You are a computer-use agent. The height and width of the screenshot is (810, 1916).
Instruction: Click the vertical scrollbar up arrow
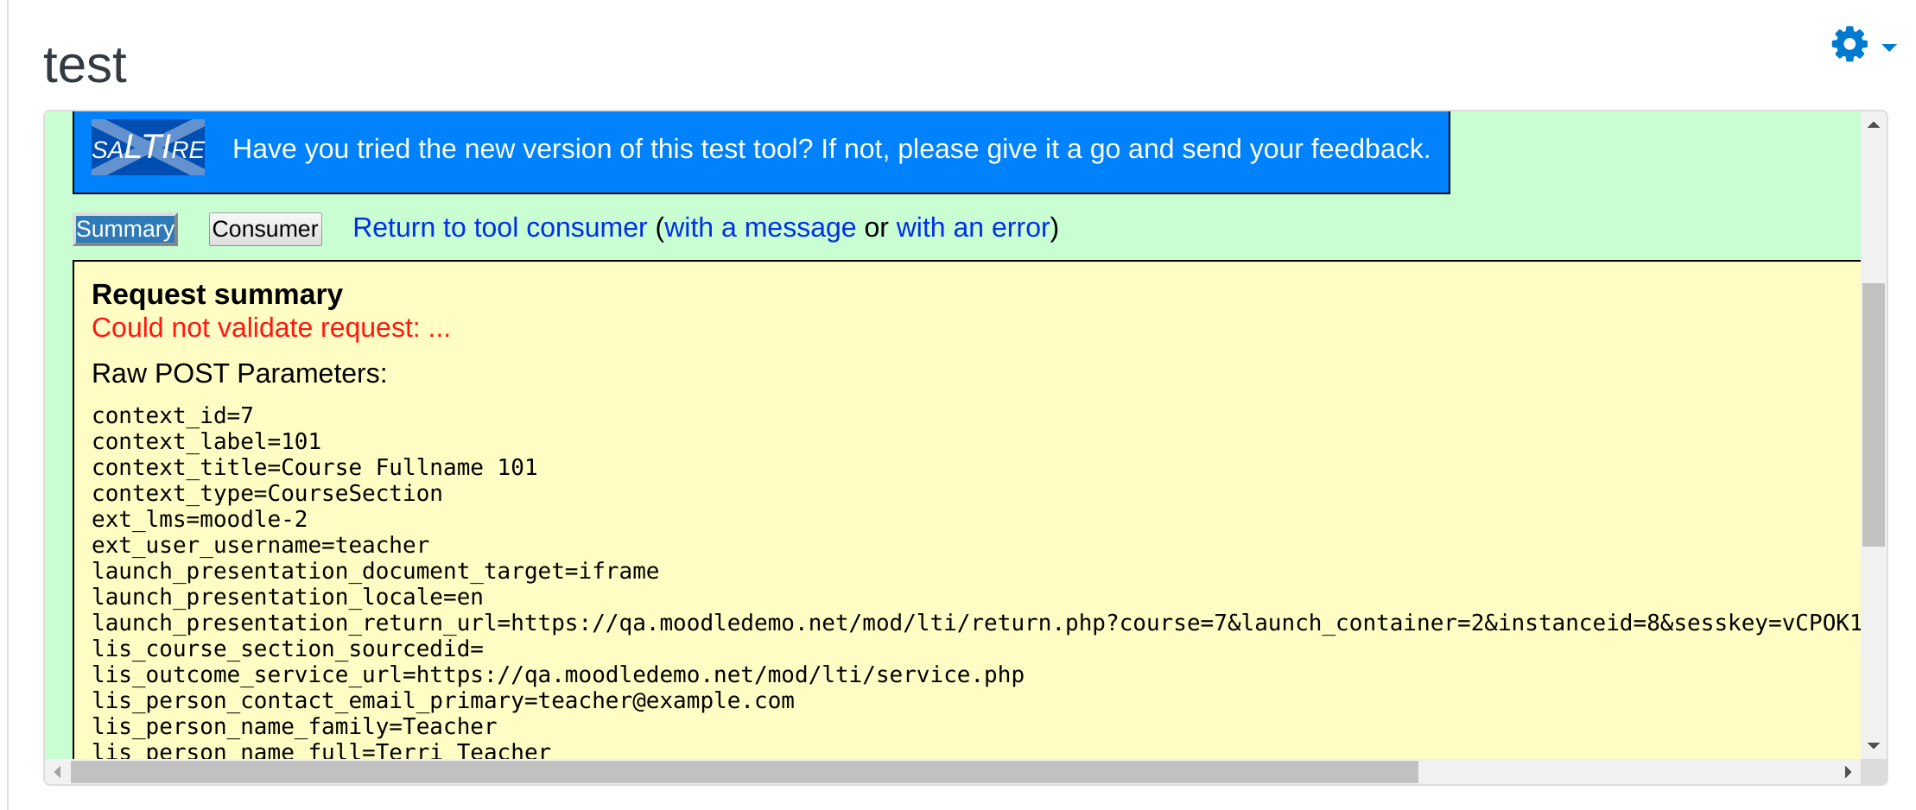(x=1873, y=125)
